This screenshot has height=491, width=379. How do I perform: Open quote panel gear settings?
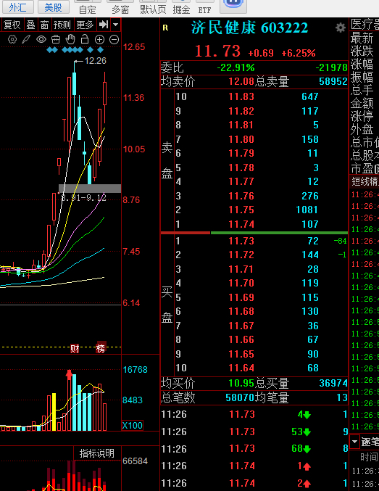click(340, 28)
